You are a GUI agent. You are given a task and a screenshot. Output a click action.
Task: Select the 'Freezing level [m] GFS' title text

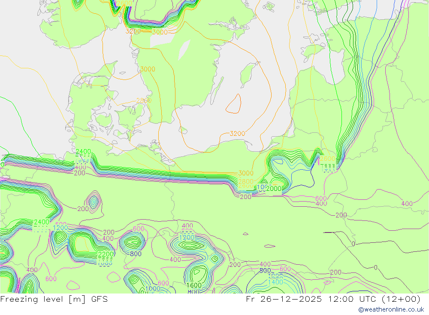54,299
